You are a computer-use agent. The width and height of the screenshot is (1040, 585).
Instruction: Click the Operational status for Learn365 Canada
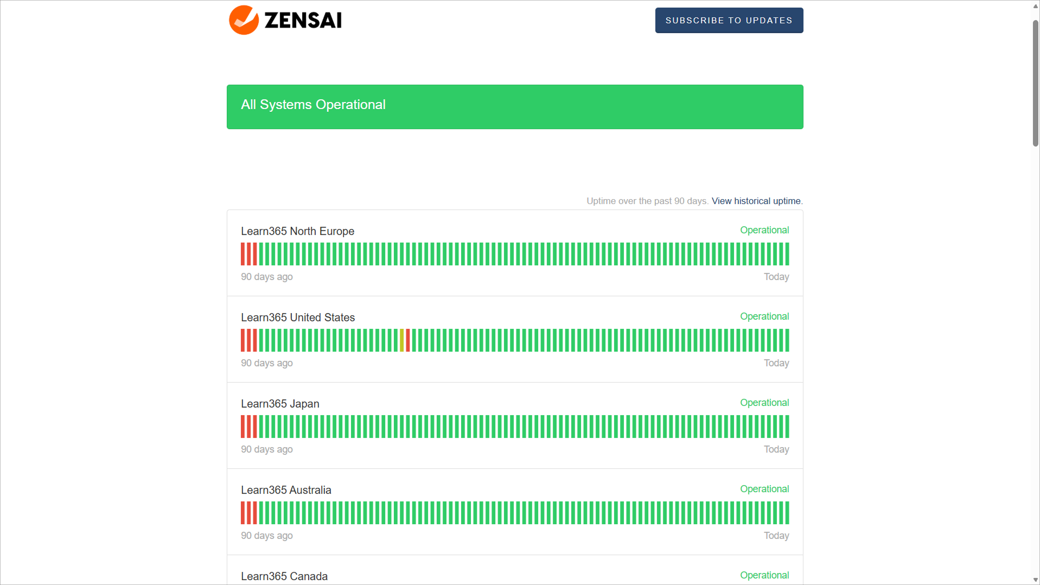click(x=764, y=575)
